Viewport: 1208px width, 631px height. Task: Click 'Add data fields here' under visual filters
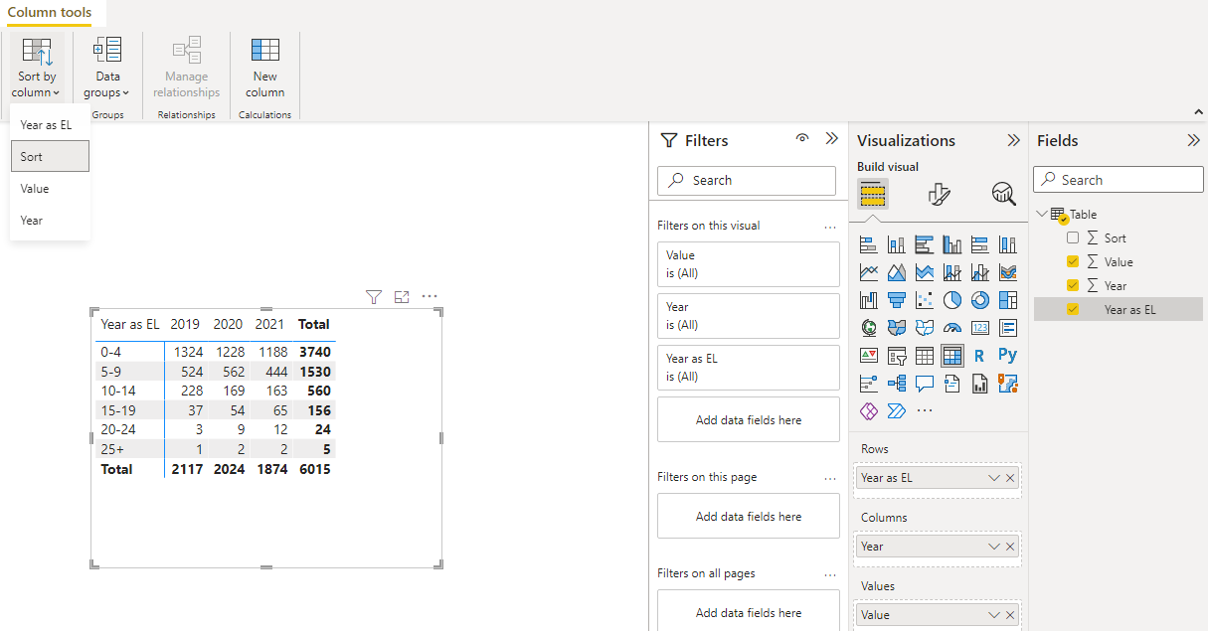pyautogui.click(x=749, y=420)
